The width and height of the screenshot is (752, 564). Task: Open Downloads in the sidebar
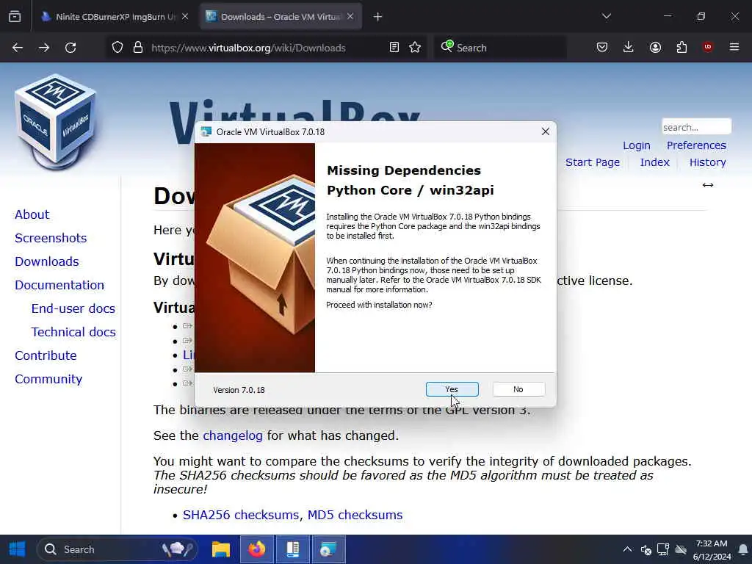coord(47,261)
